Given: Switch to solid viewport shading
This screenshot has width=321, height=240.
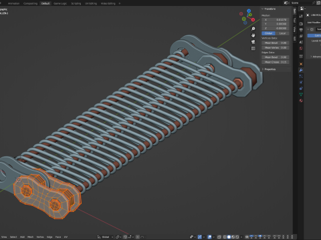Looking at the screenshot, I should pyautogui.click(x=229, y=237).
